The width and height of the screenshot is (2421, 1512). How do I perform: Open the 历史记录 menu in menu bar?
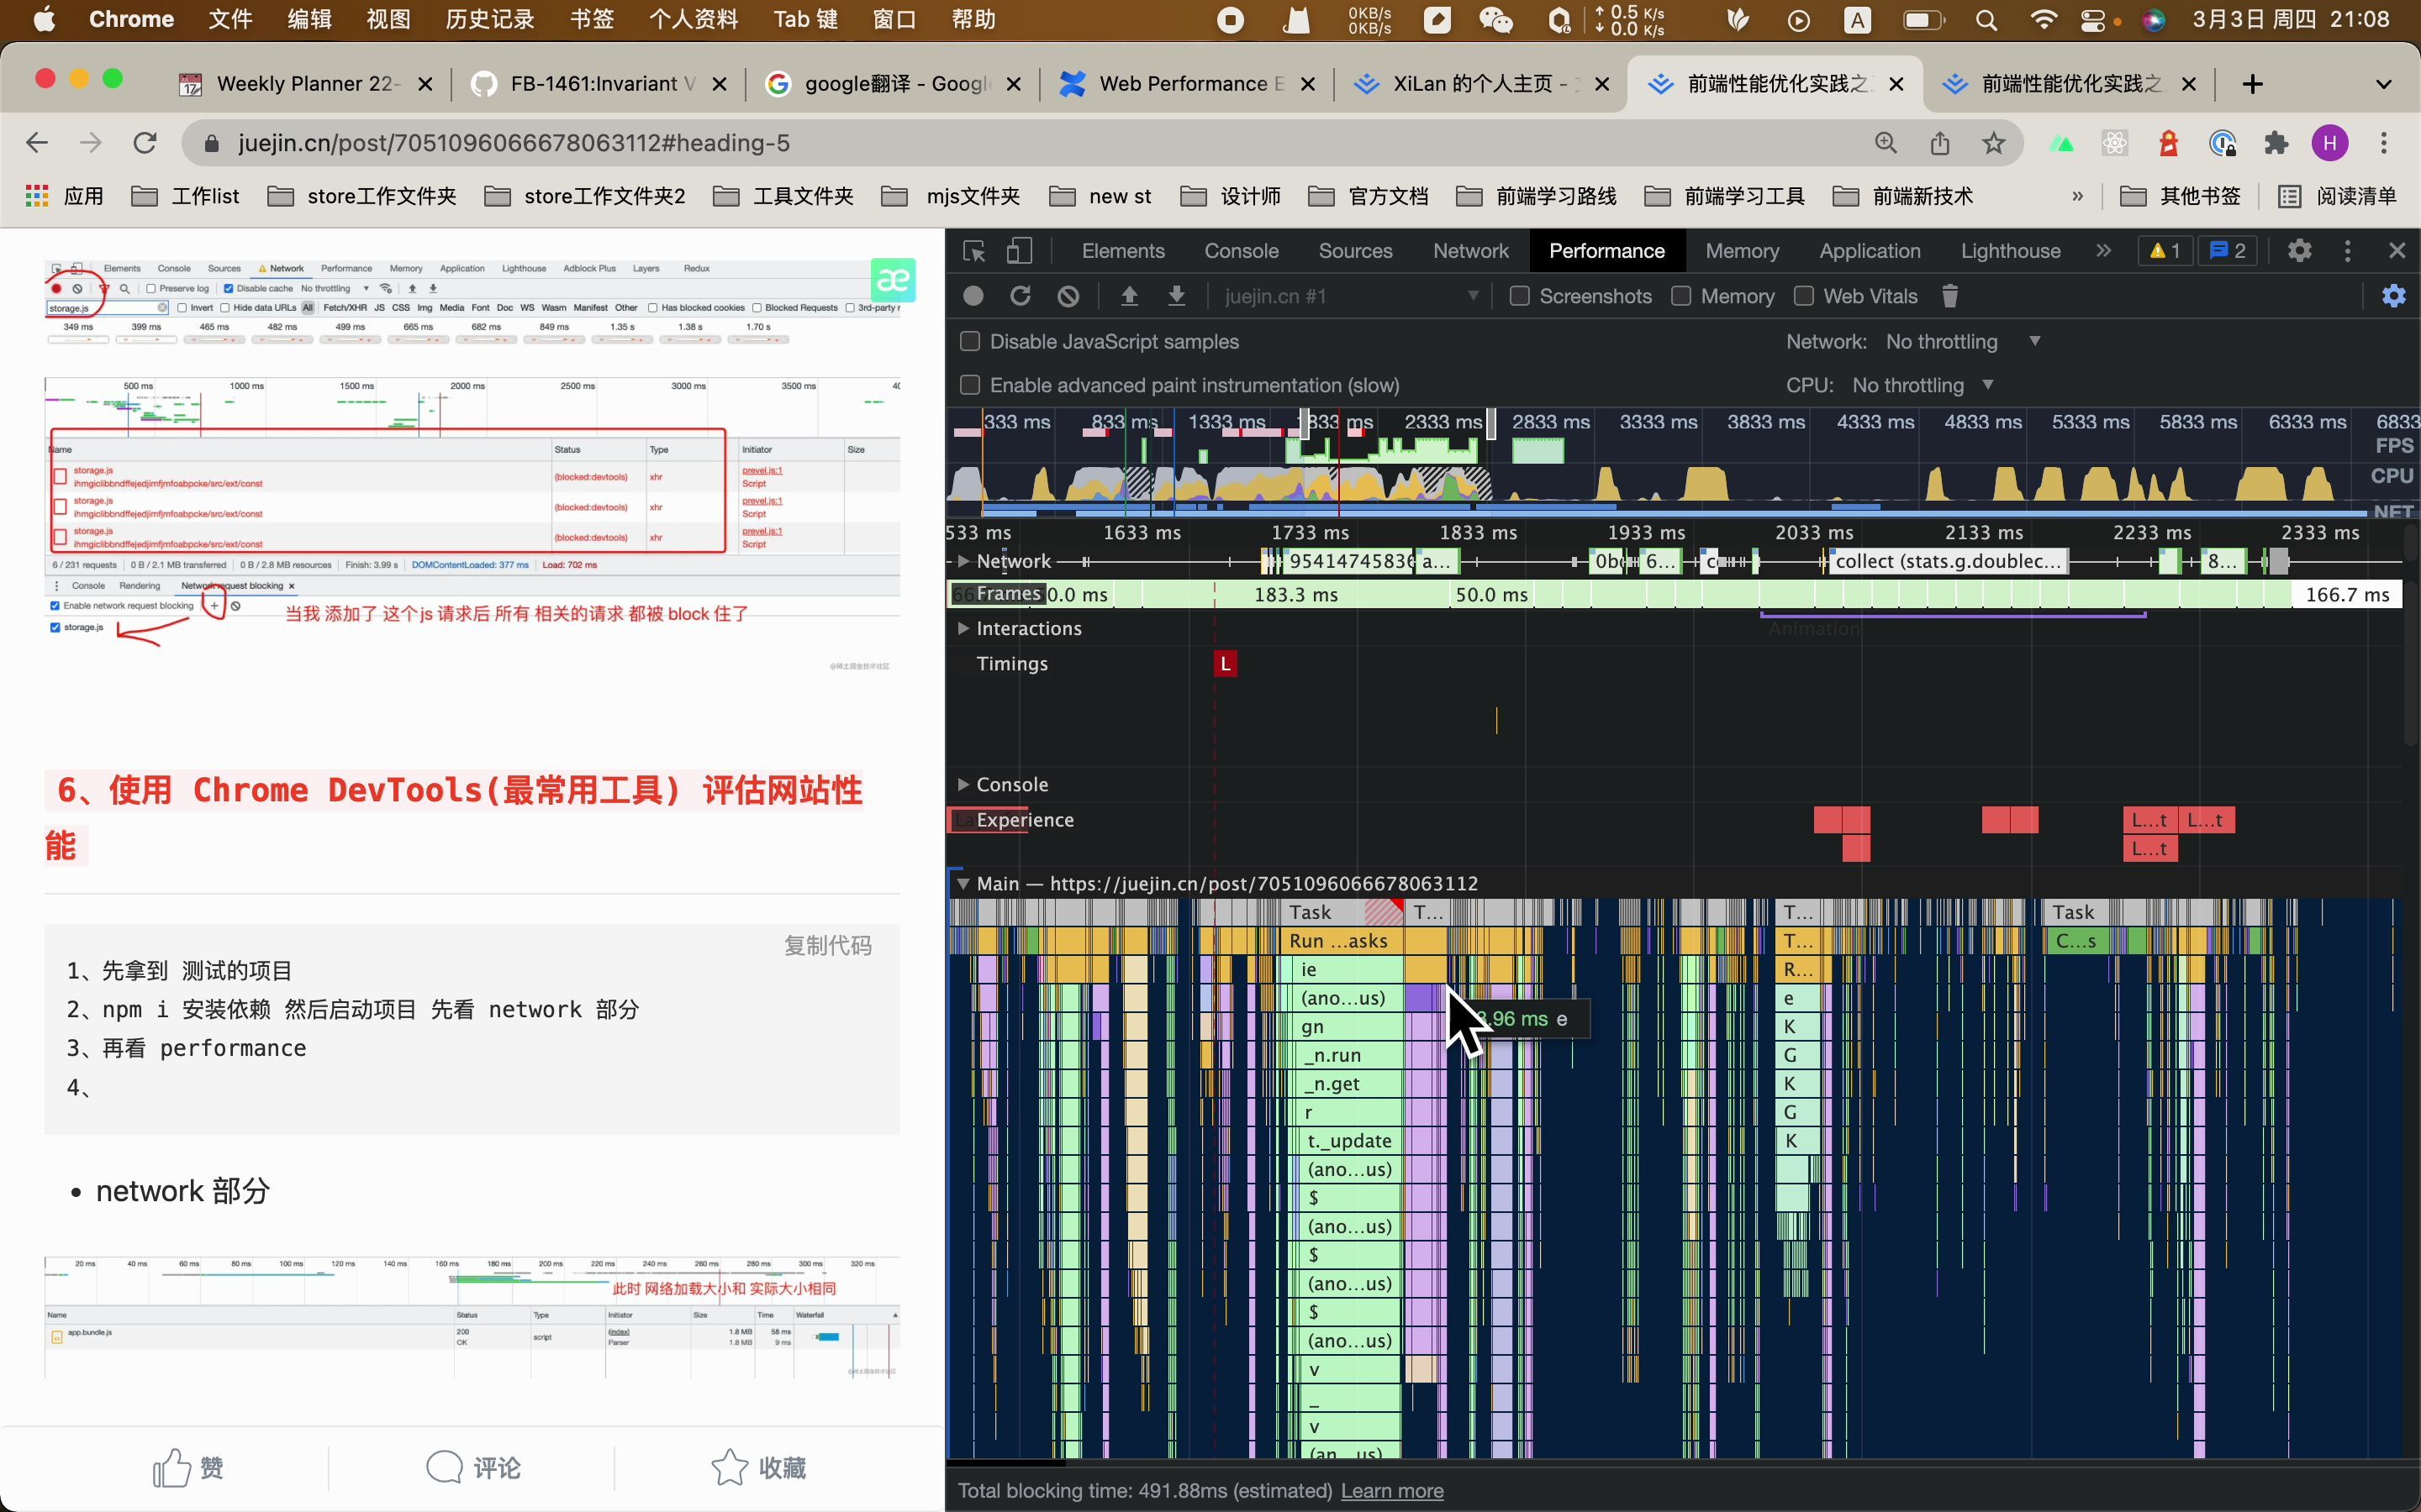[489, 20]
